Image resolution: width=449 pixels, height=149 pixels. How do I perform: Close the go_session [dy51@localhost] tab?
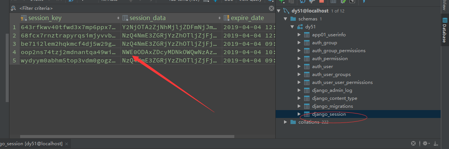tap(66, 144)
